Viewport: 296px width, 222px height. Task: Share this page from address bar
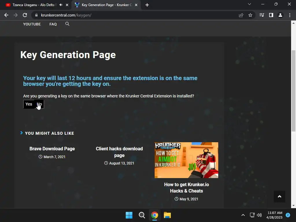point(241,15)
